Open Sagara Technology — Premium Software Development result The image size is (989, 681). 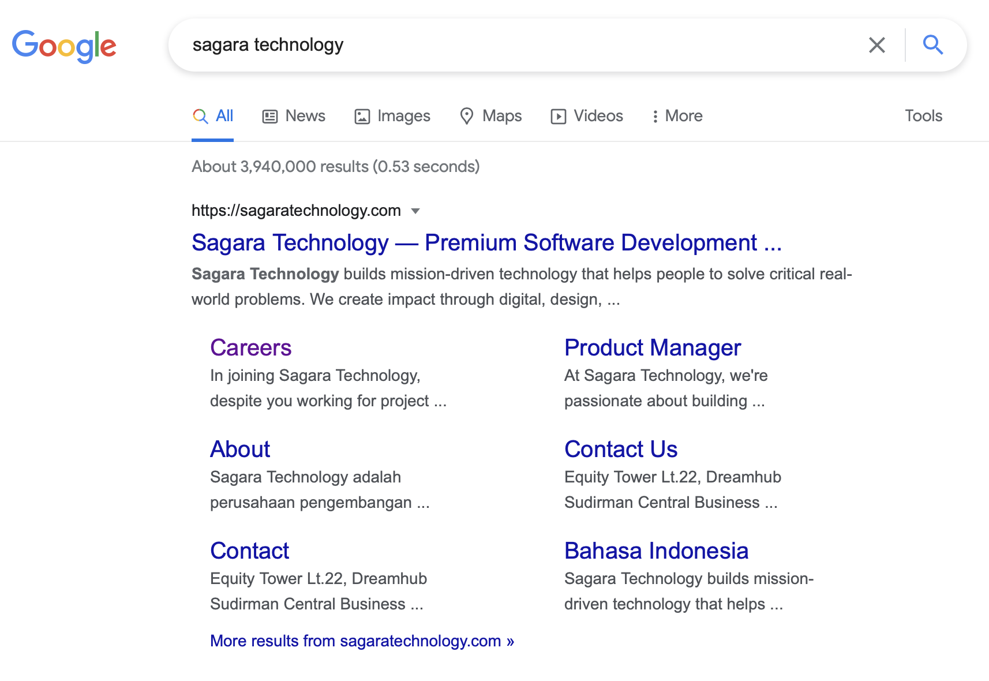pyautogui.click(x=486, y=242)
